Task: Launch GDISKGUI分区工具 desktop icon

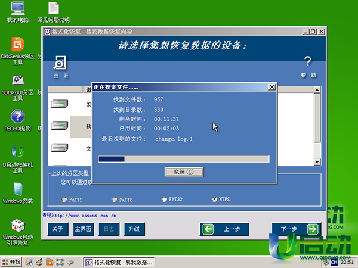Action: point(18,88)
